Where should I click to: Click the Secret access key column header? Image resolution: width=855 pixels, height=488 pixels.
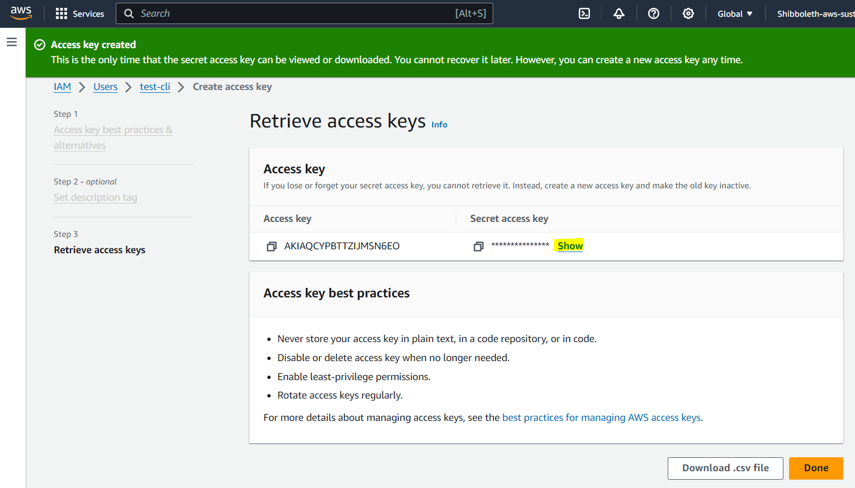pyautogui.click(x=509, y=219)
